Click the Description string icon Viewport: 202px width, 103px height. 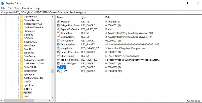tap(58, 33)
